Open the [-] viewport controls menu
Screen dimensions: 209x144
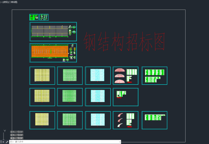point(2,2)
